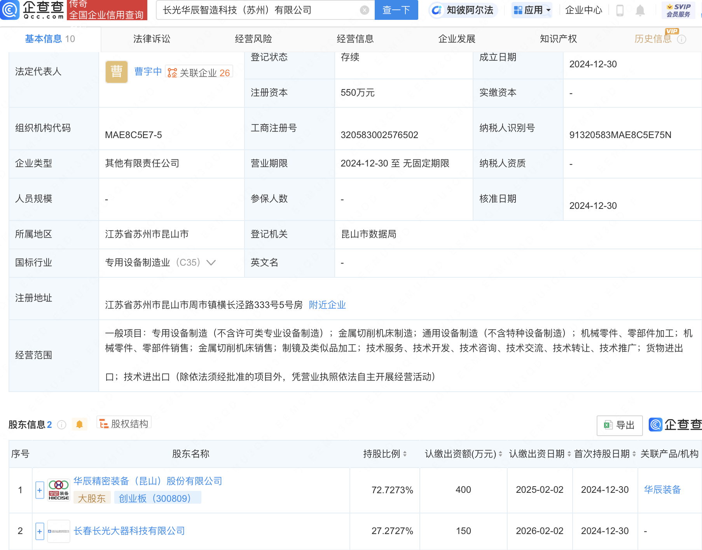
Task: Select 注册资本 550万元 value
Action: coord(358,93)
